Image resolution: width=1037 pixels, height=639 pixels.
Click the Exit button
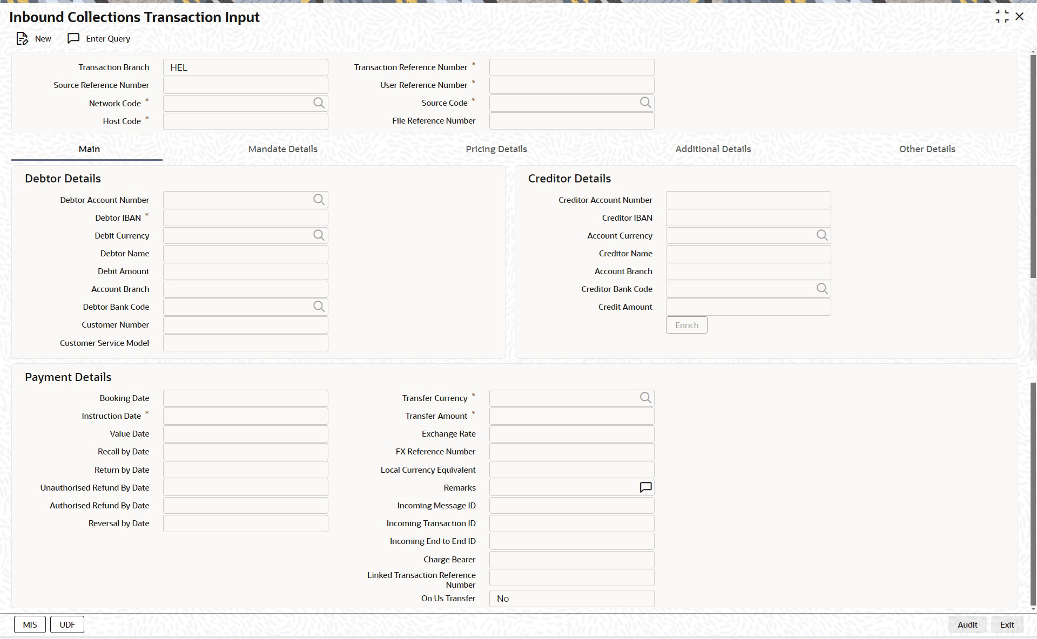click(x=1007, y=624)
